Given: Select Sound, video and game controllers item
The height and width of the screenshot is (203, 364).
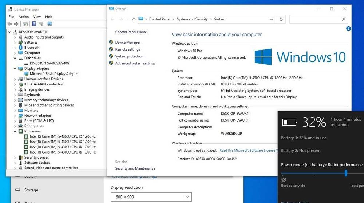Looking at the screenshot, I should 51,168.
